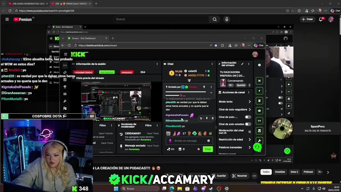
Task: Open Kick sidebar link icon
Action: point(65,73)
